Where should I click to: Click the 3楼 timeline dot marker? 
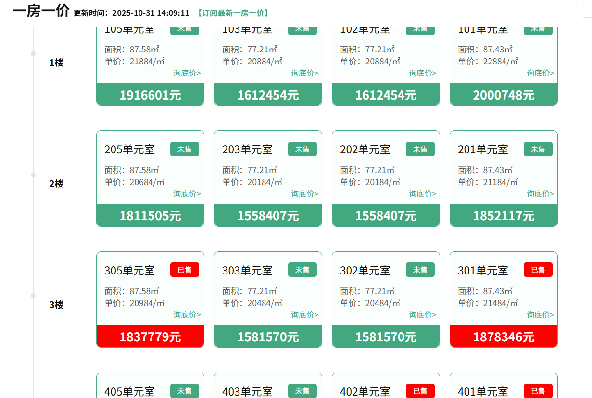(x=33, y=296)
